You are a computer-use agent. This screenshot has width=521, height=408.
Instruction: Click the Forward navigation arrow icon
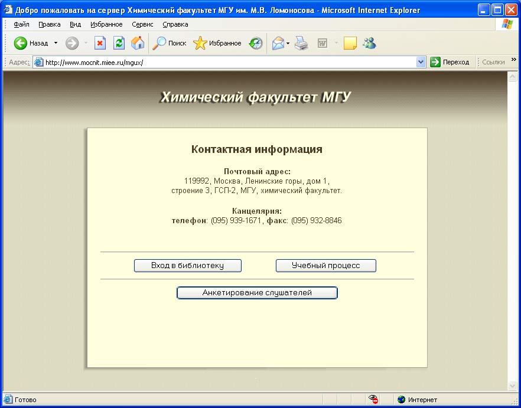coord(72,43)
